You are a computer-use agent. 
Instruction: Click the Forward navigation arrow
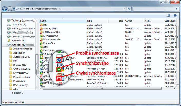point(10,9)
